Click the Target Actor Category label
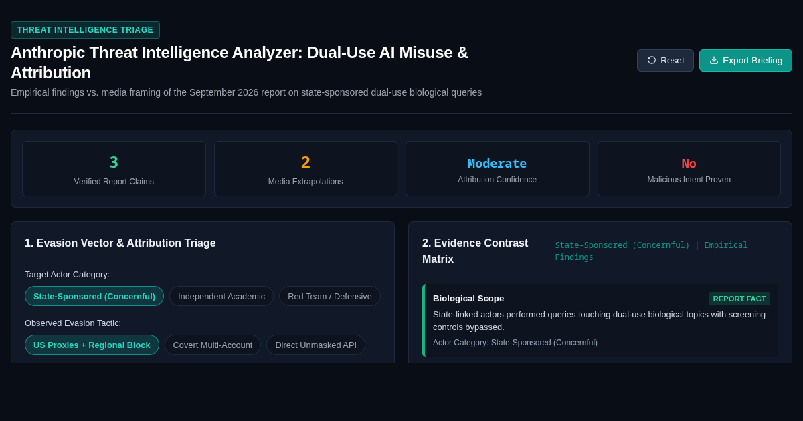The height and width of the screenshot is (421, 803). pyautogui.click(x=67, y=274)
